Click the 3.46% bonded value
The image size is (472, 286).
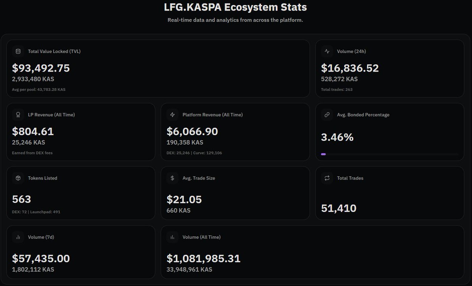click(x=337, y=137)
